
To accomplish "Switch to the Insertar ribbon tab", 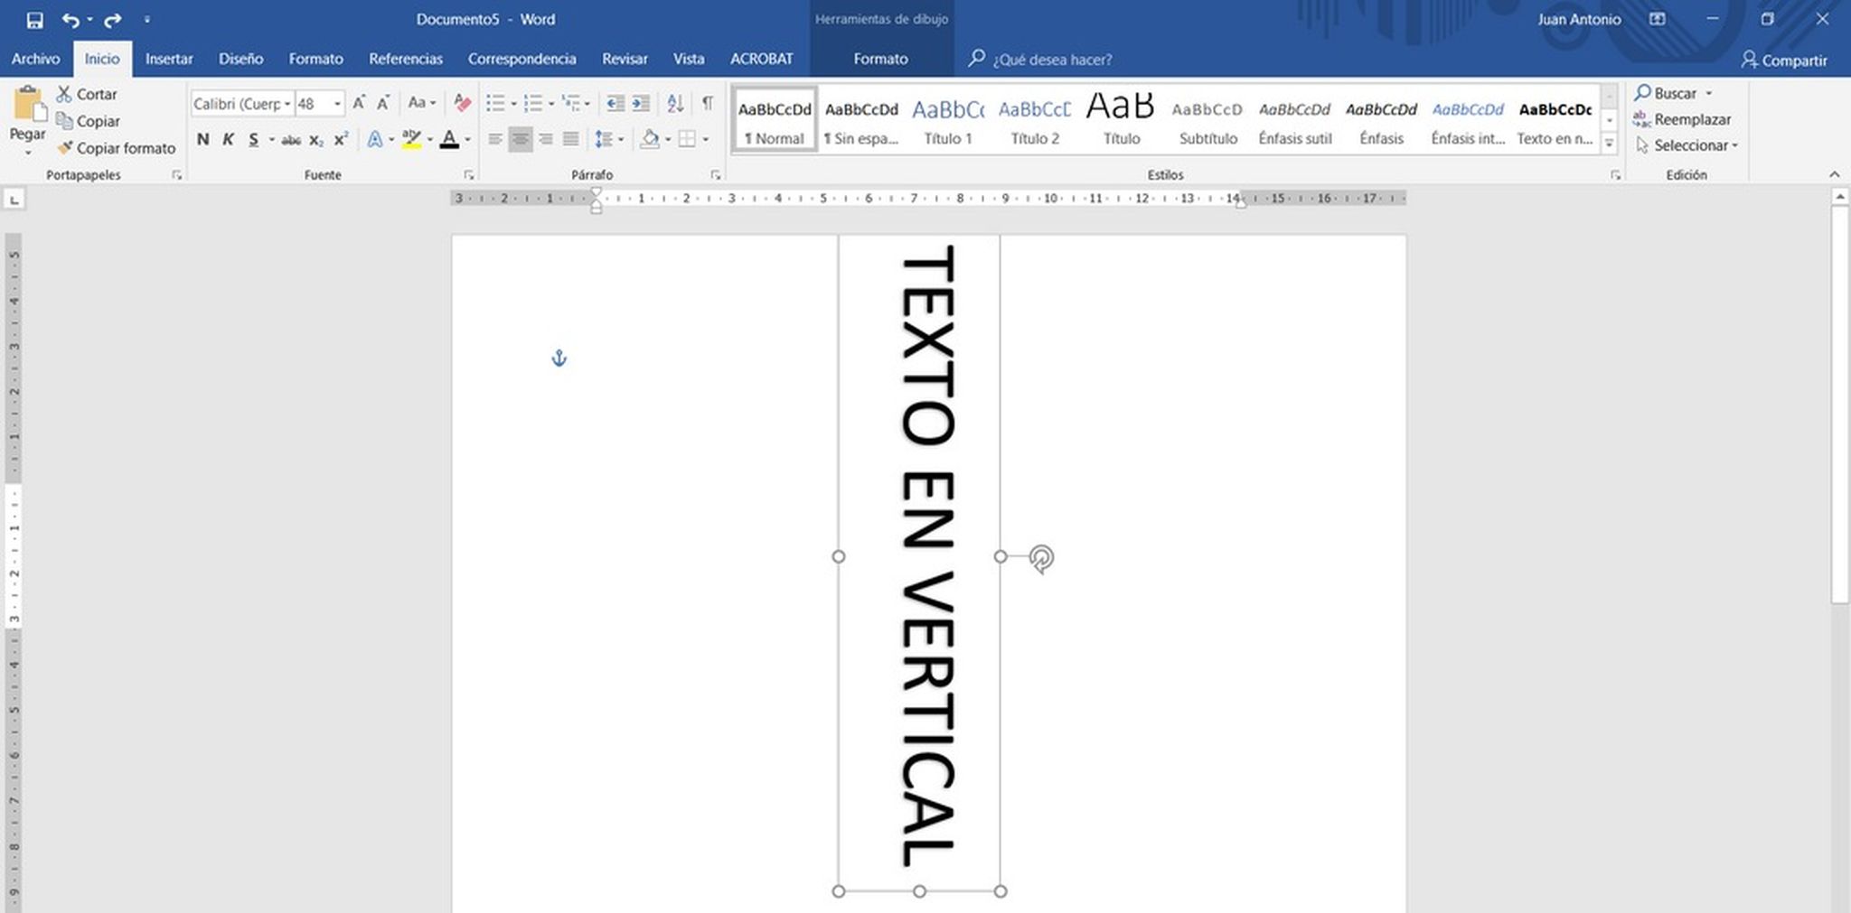I will click(168, 58).
